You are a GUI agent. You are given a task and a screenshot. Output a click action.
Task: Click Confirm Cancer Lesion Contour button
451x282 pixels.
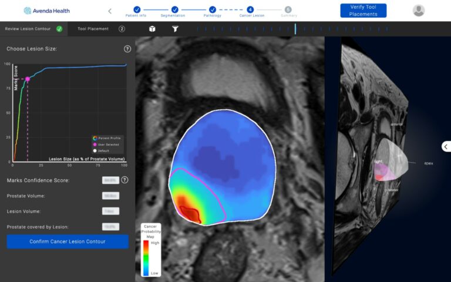tap(68, 241)
